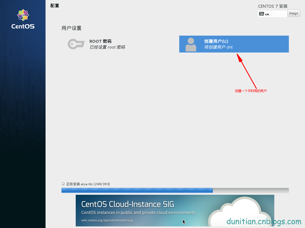This screenshot has height=228, width=305.
Task: Click the cn keyboard layout field
Action: click(x=272, y=14)
